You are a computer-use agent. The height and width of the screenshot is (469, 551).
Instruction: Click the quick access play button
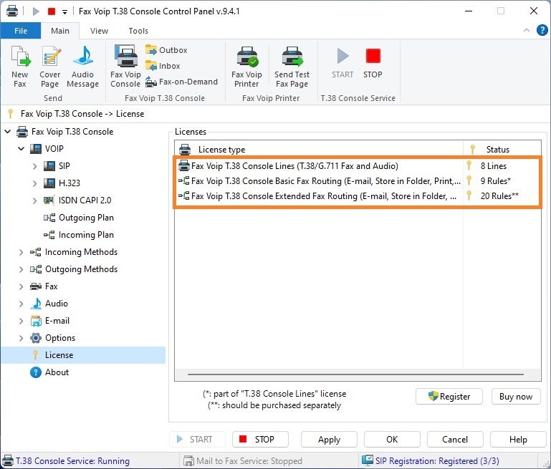(x=36, y=11)
